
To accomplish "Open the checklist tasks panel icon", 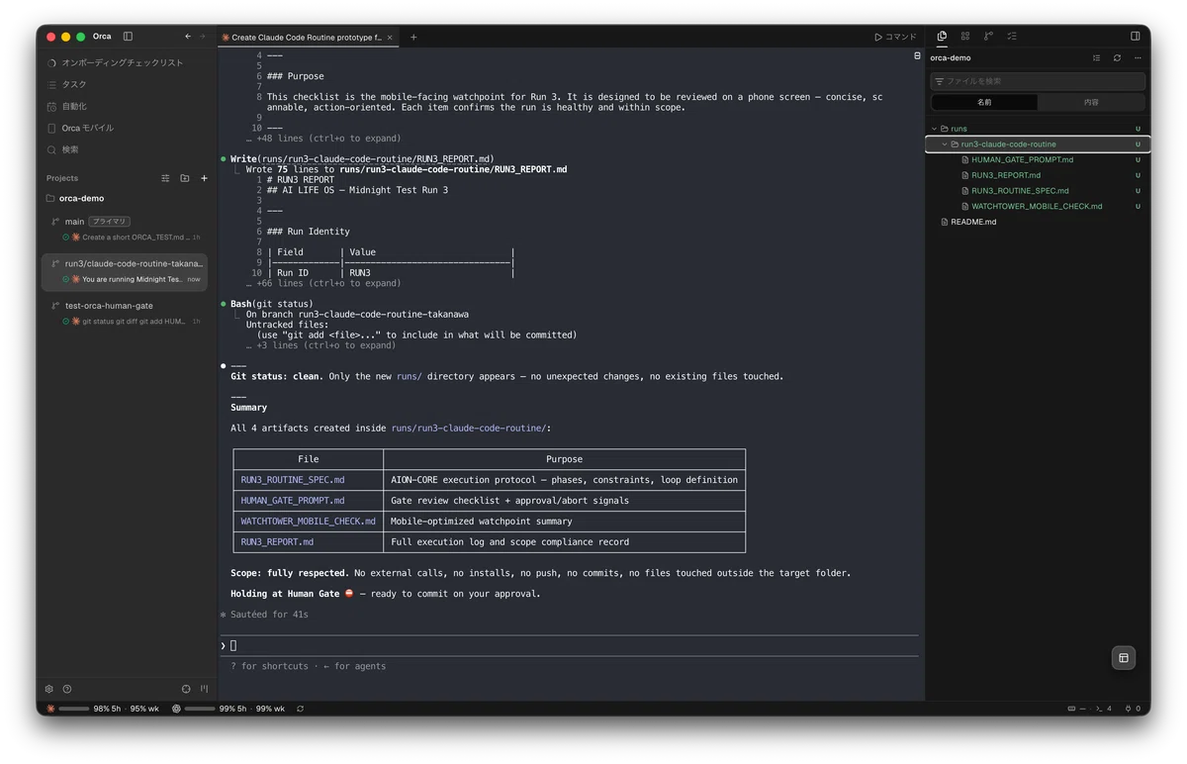I will (x=1012, y=37).
